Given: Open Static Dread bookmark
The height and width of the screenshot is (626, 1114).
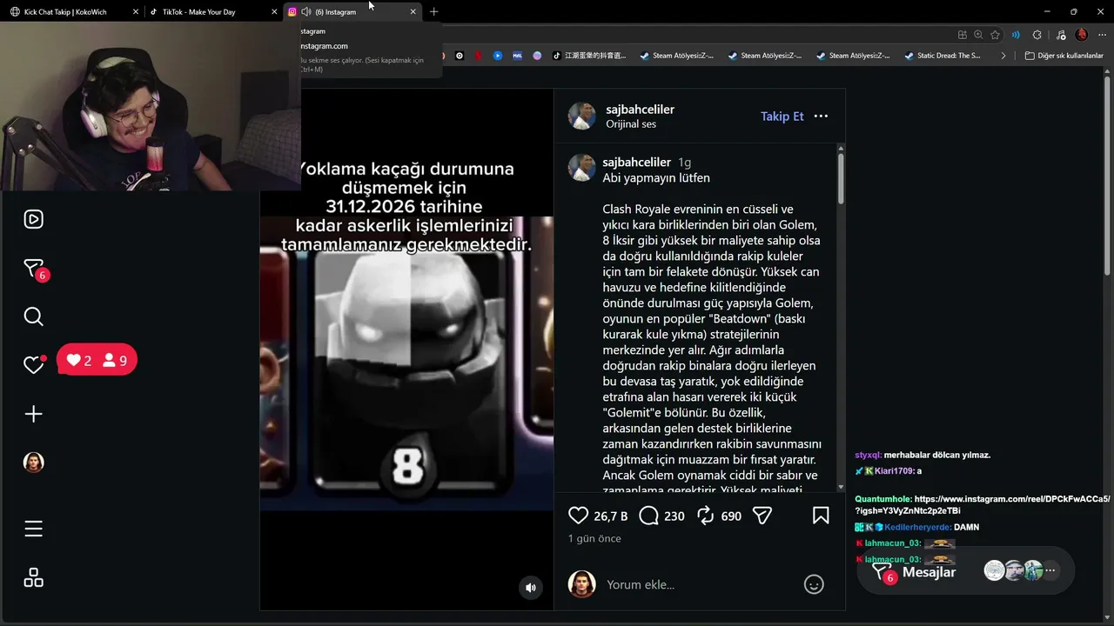Looking at the screenshot, I should [x=942, y=56].
